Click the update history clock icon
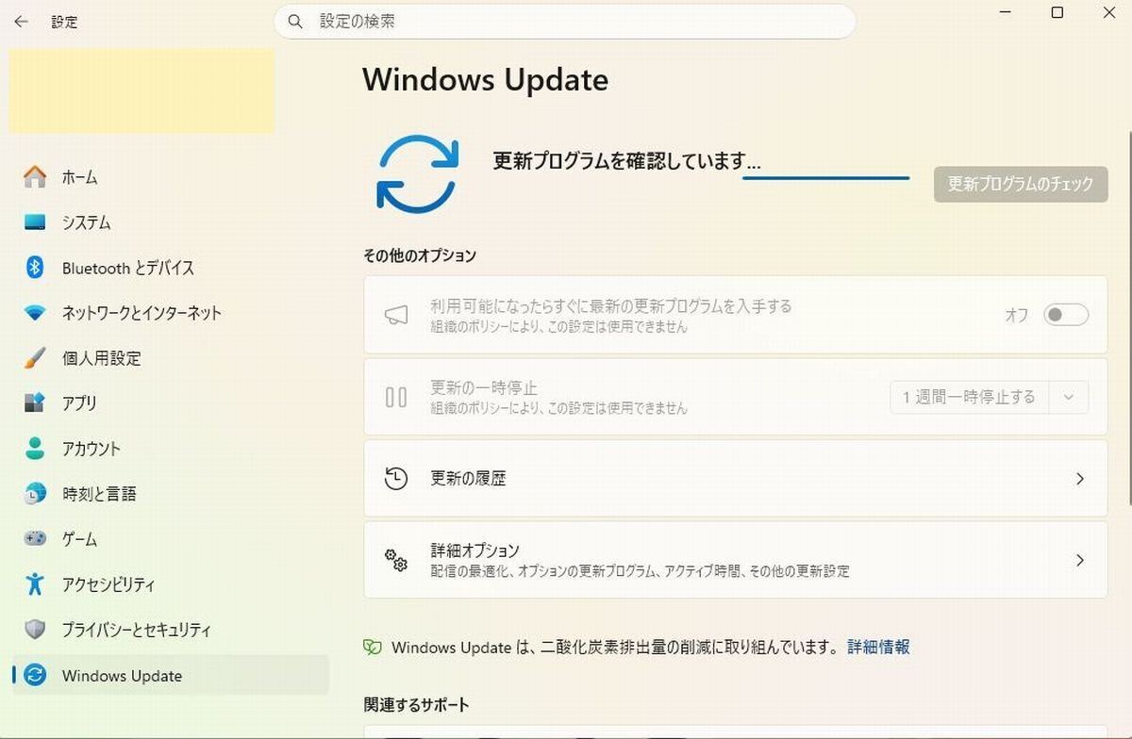This screenshot has width=1132, height=739. (396, 478)
